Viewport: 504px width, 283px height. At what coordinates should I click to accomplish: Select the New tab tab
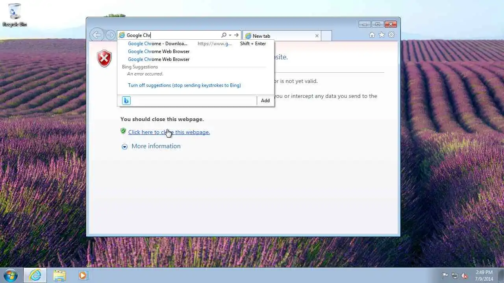point(282,36)
